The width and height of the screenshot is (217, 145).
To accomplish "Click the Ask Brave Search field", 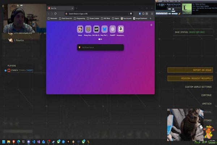I will [101, 47].
